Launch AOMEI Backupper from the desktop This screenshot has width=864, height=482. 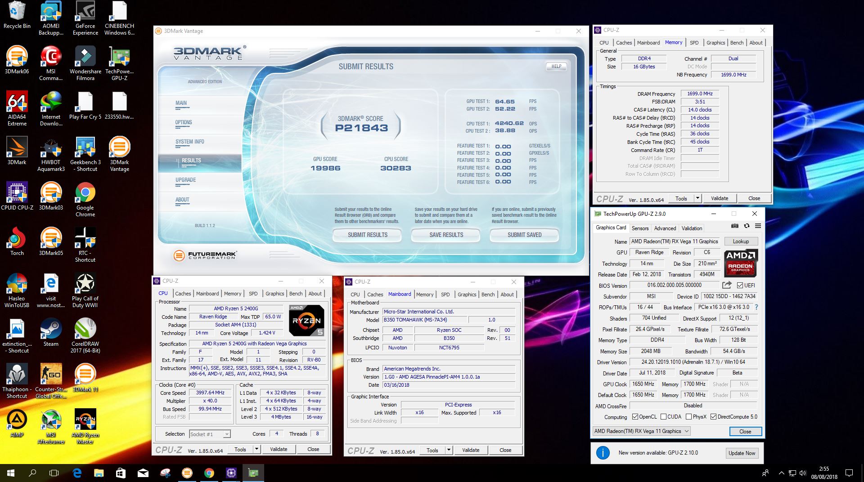tap(51, 19)
